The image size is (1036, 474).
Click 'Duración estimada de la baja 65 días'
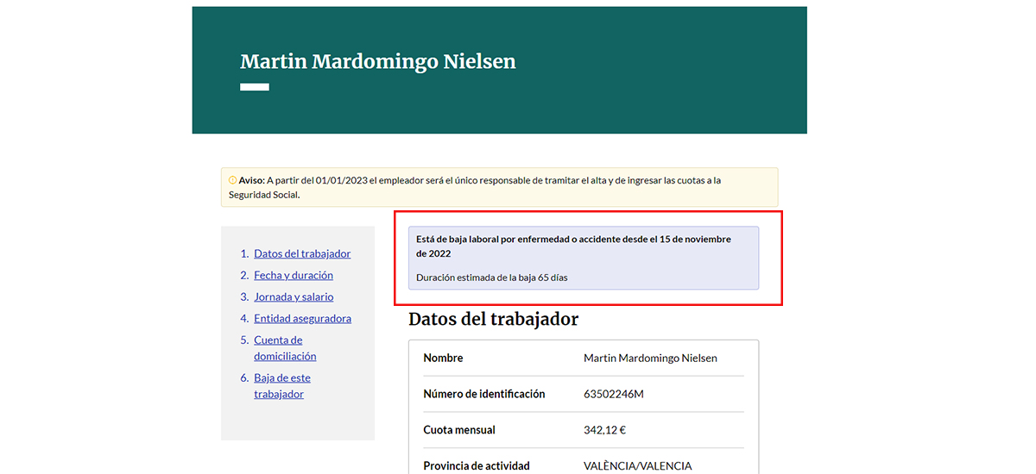pyautogui.click(x=492, y=278)
